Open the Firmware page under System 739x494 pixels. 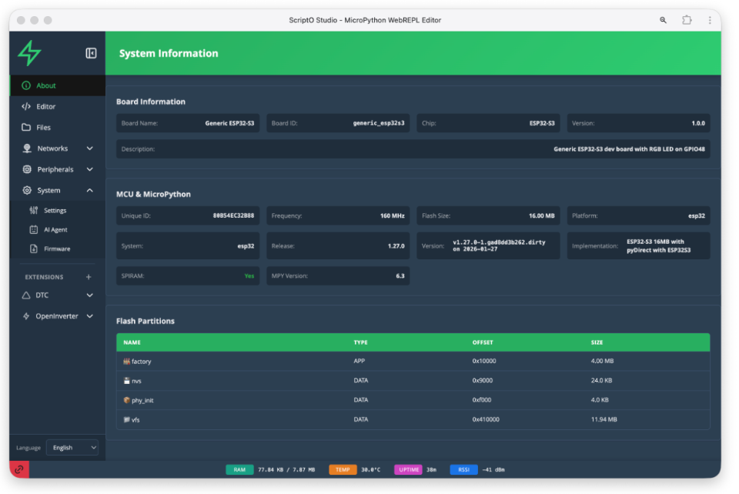coord(56,249)
